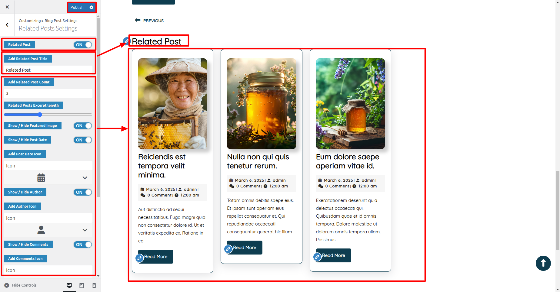Image resolution: width=560 pixels, height=292 pixels.
Task: Click the Publish settings gear icon
Action: click(x=91, y=7)
